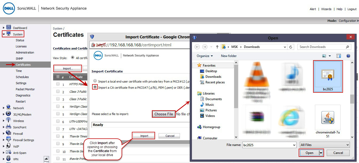Viewport: 359px width, 163px height.
Task: Check the box for row 8 Thawte Times
Action: coord(58,136)
